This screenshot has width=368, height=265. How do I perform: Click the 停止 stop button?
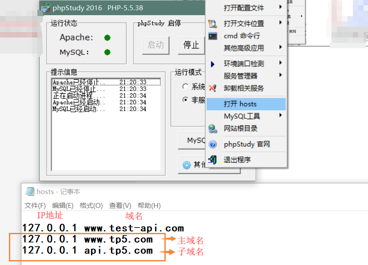tap(191, 46)
